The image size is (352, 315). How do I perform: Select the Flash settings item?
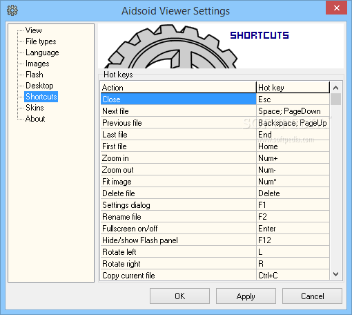point(35,75)
